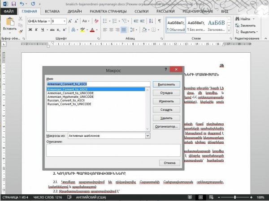Click the bulleted list icon
Screen dimensions: 269x201
(x=105, y=21)
